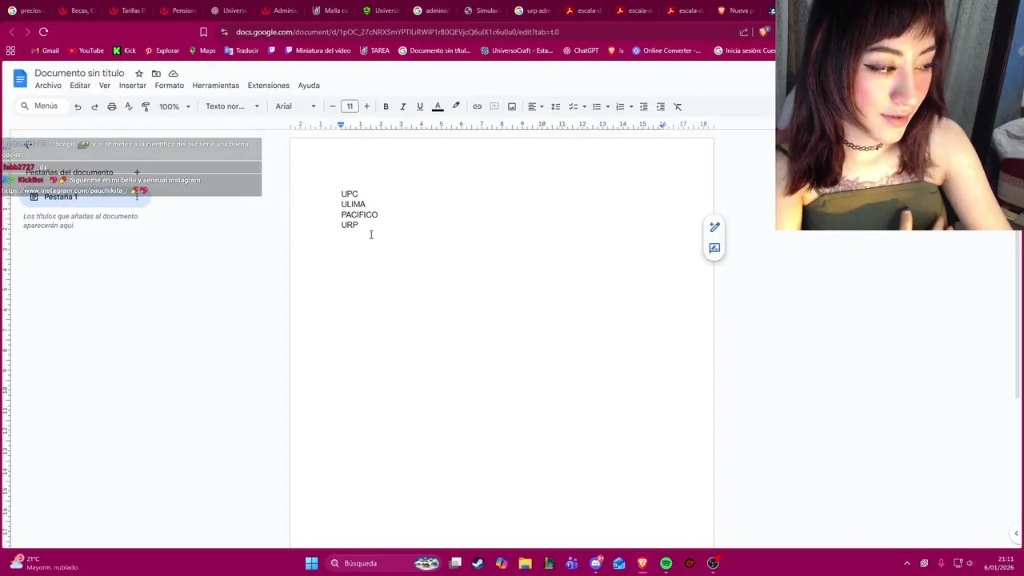Click the docs.google.com address bar
The height and width of the screenshot is (576, 1024).
398,32
